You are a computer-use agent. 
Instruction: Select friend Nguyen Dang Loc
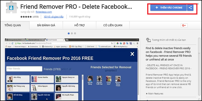(x=67, y=79)
